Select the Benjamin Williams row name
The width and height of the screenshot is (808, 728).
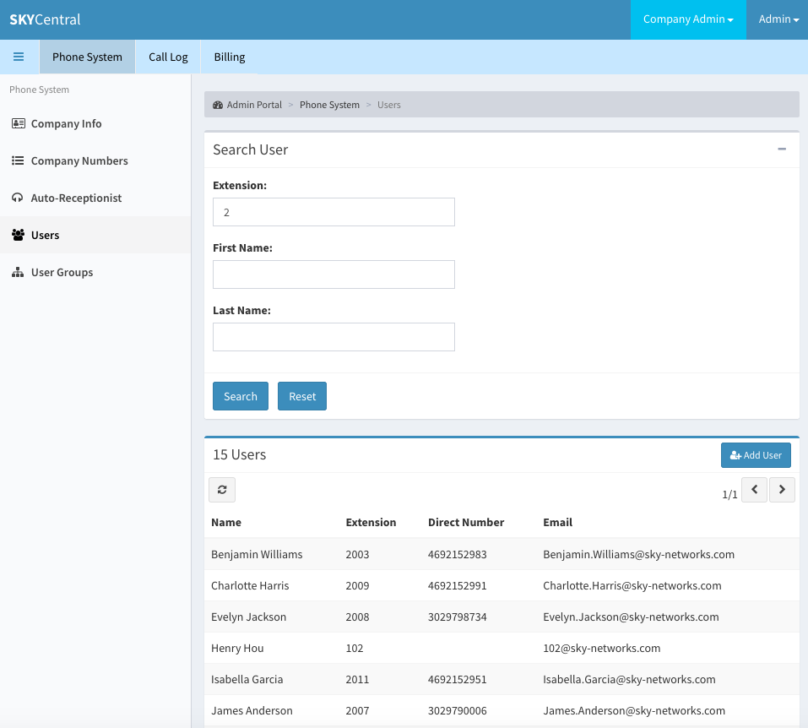[257, 554]
